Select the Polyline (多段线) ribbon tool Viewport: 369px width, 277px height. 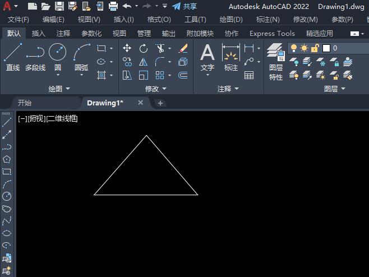35,57
